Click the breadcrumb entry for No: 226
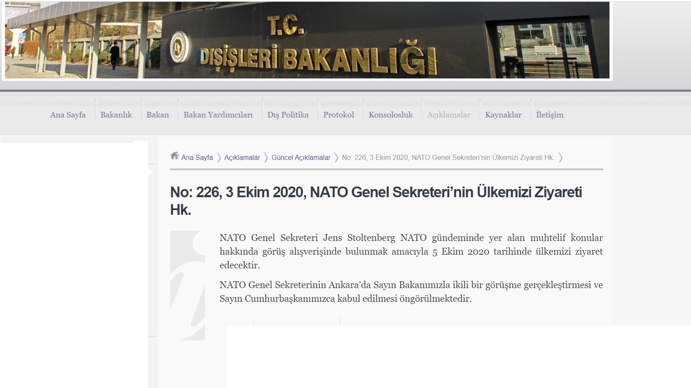This screenshot has height=388, width=691. (448, 157)
